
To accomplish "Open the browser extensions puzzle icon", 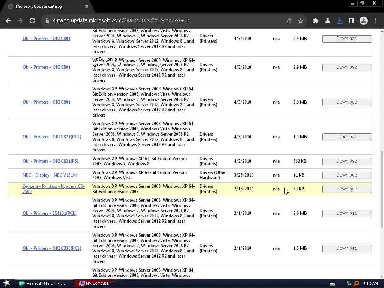I will click(316, 21).
